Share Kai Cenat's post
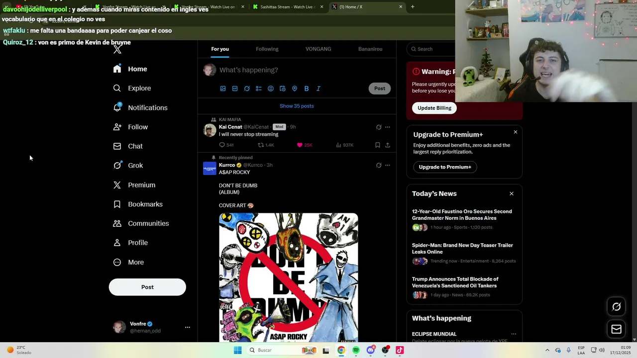 tap(388, 145)
